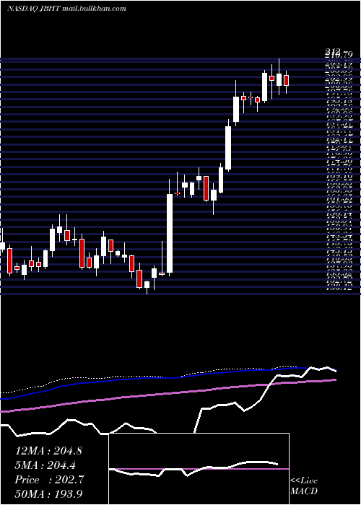Click the tallest white candlestick mid-chart
The image size is (361, 505).
(x=169, y=234)
